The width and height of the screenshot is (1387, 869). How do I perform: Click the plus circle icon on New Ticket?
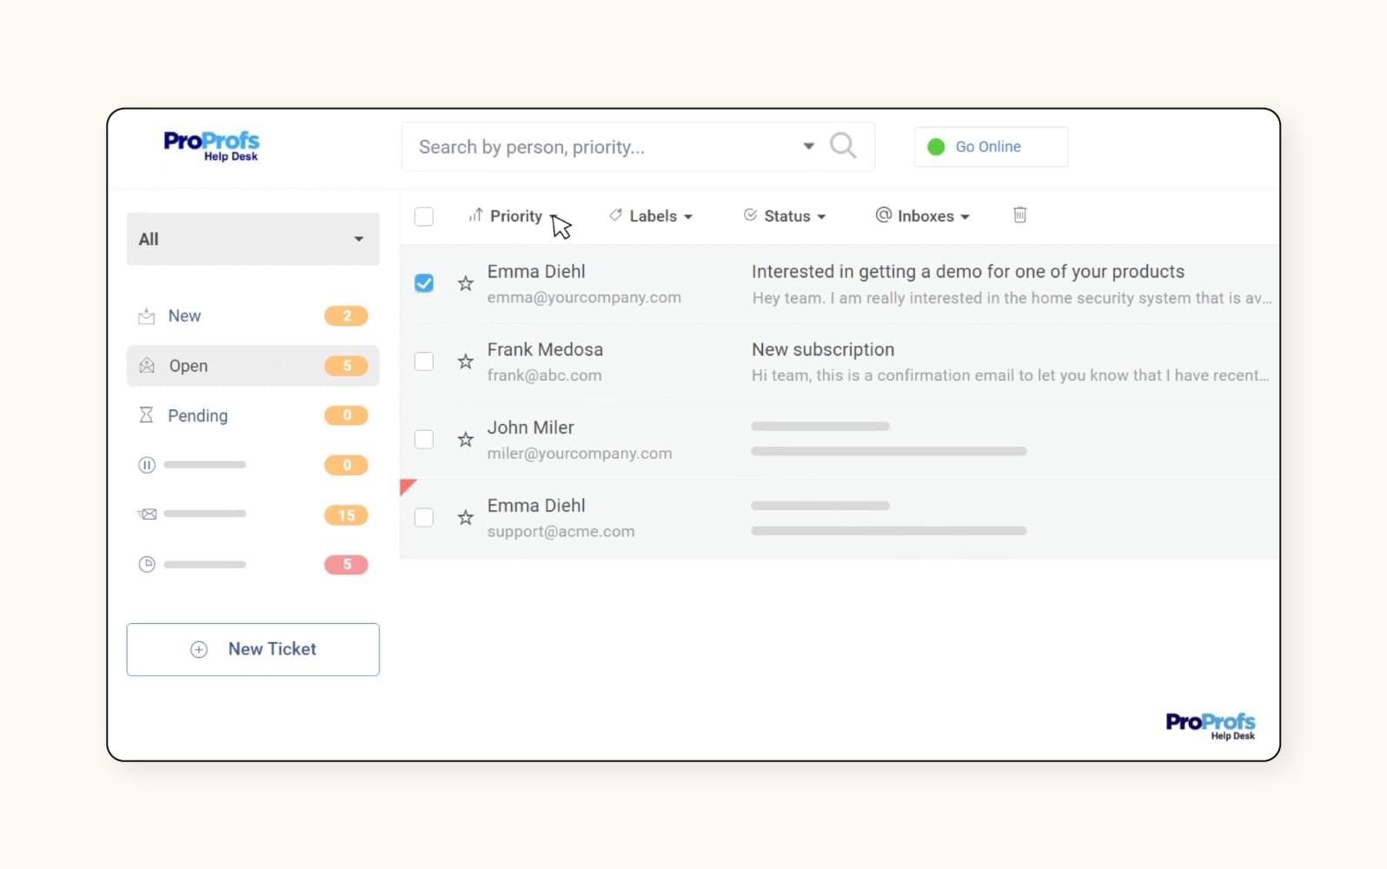(x=199, y=649)
